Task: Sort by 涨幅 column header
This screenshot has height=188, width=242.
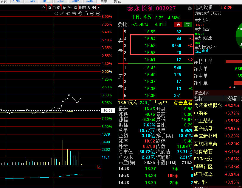Action: click(232, 98)
